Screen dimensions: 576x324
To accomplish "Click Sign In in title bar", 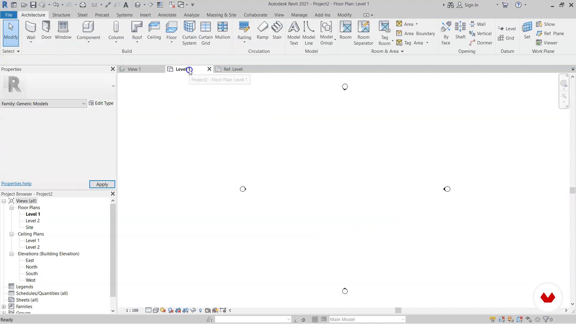I will [467, 5].
